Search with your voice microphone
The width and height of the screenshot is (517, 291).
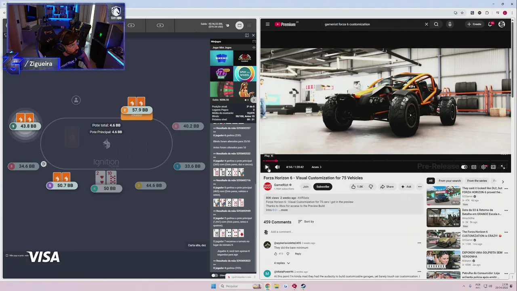click(x=450, y=24)
